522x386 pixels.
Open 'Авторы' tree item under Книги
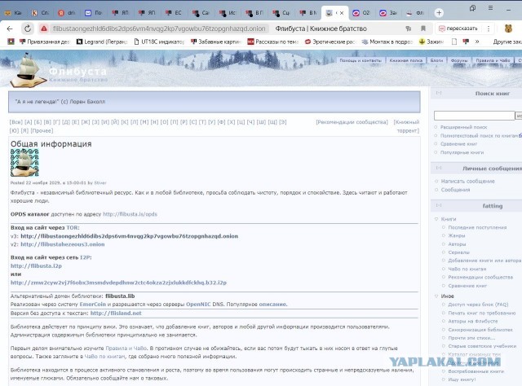(457, 244)
